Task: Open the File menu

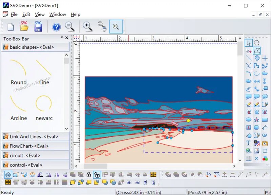Action: pyautogui.click(x=14, y=14)
